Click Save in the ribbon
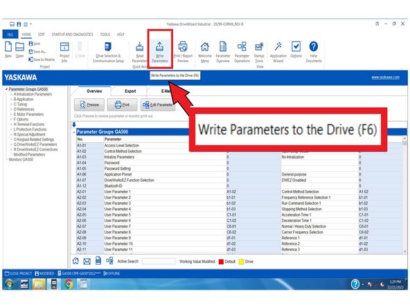This screenshot has width=410, height=307. tap(35, 44)
